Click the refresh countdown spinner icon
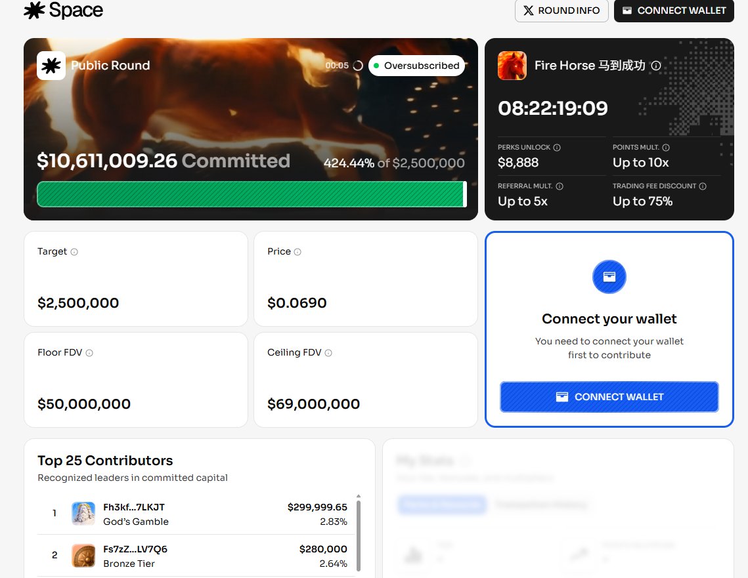 (x=358, y=66)
